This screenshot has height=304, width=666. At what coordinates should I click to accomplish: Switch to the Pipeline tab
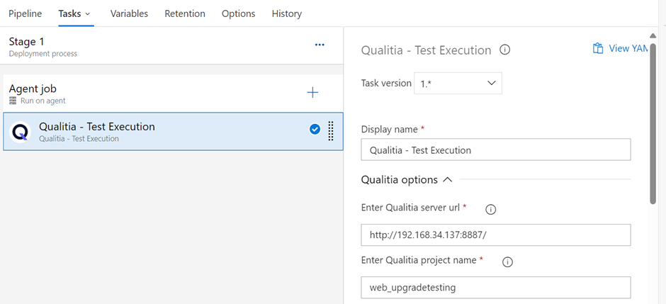25,13
